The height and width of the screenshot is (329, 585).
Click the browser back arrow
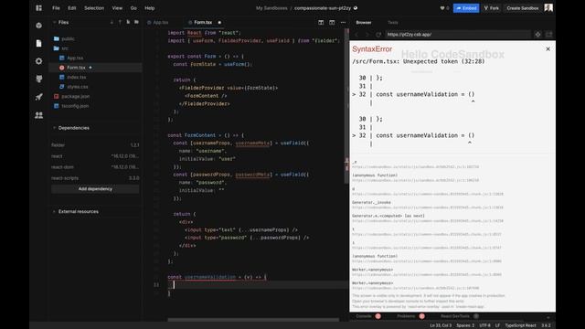coord(356,35)
